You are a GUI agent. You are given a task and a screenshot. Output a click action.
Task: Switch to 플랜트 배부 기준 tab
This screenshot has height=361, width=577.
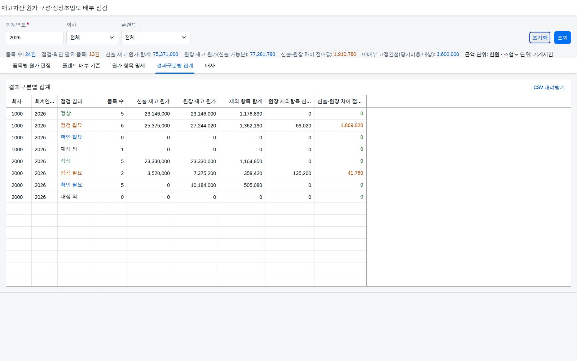pos(82,66)
